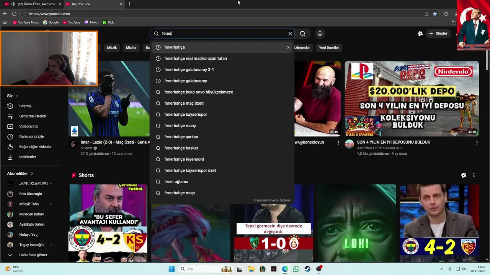
Task: Toggle the favorites star in address bar
Action: tap(435, 14)
